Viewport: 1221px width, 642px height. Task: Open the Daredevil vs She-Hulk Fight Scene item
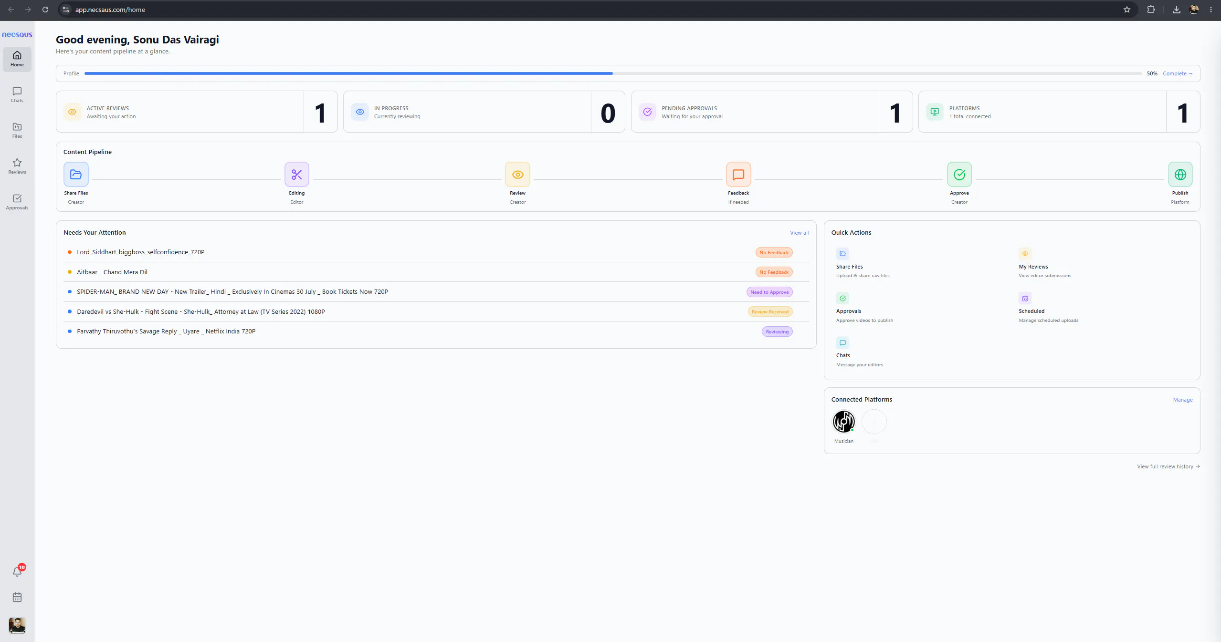[x=436, y=311]
